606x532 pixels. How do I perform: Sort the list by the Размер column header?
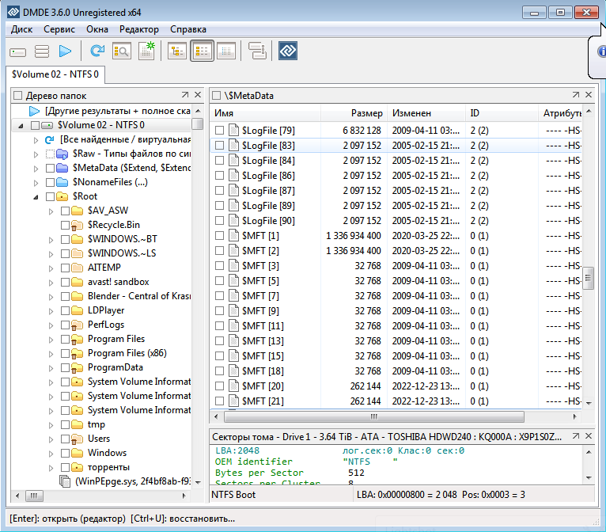pyautogui.click(x=366, y=113)
